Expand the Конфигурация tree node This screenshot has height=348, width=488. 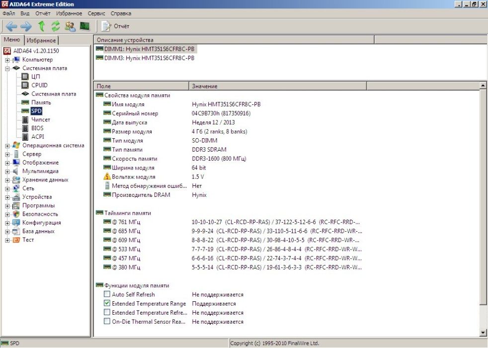point(7,223)
